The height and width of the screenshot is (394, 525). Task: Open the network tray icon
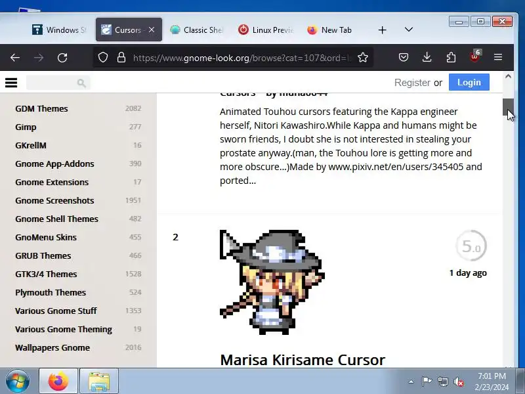(x=442, y=382)
